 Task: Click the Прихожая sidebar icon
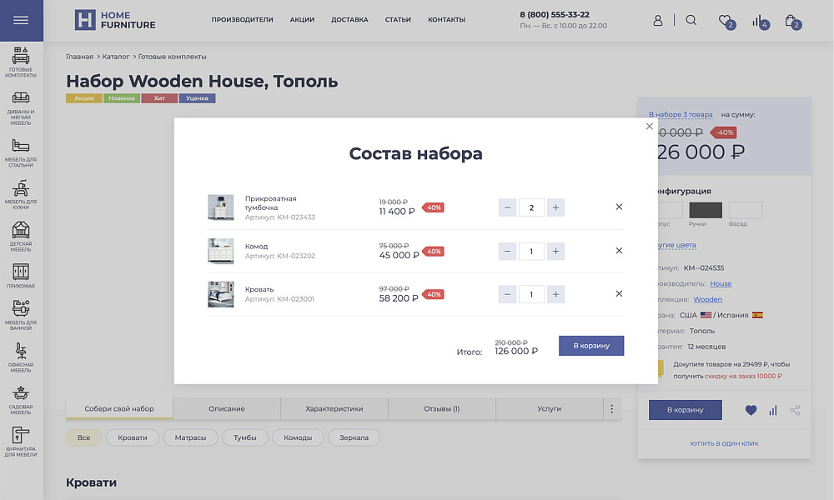coord(21,271)
